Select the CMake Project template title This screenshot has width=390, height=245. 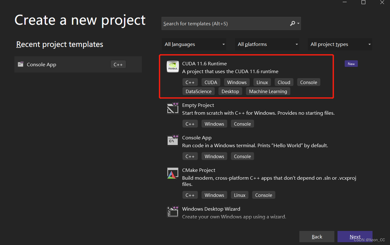tap(199, 170)
